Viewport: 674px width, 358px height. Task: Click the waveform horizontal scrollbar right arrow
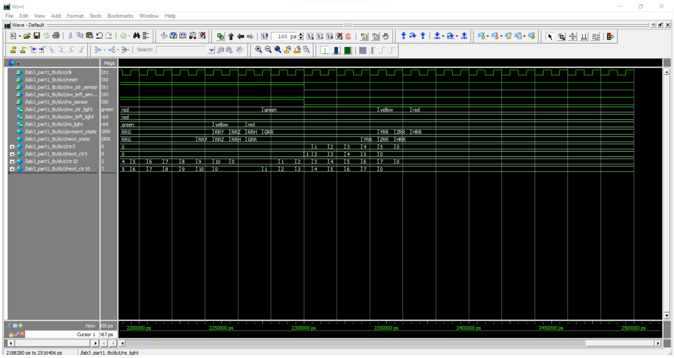[x=657, y=343]
